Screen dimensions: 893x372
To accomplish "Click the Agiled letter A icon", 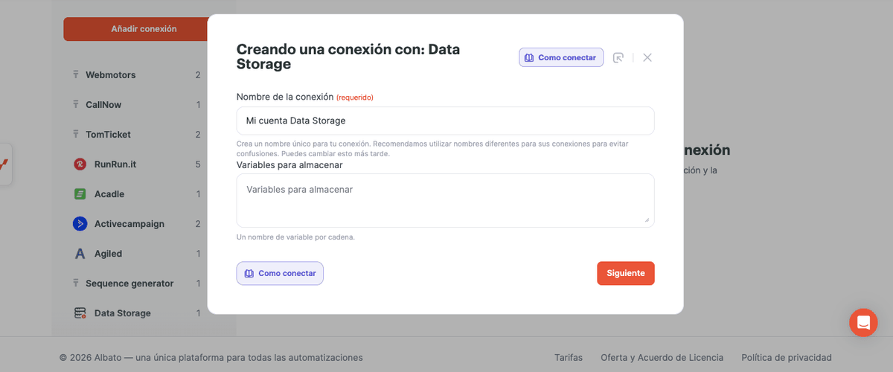I will [80, 254].
